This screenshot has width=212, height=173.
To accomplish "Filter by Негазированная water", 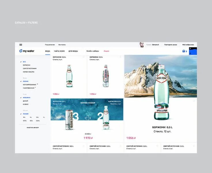I will coord(29,85).
